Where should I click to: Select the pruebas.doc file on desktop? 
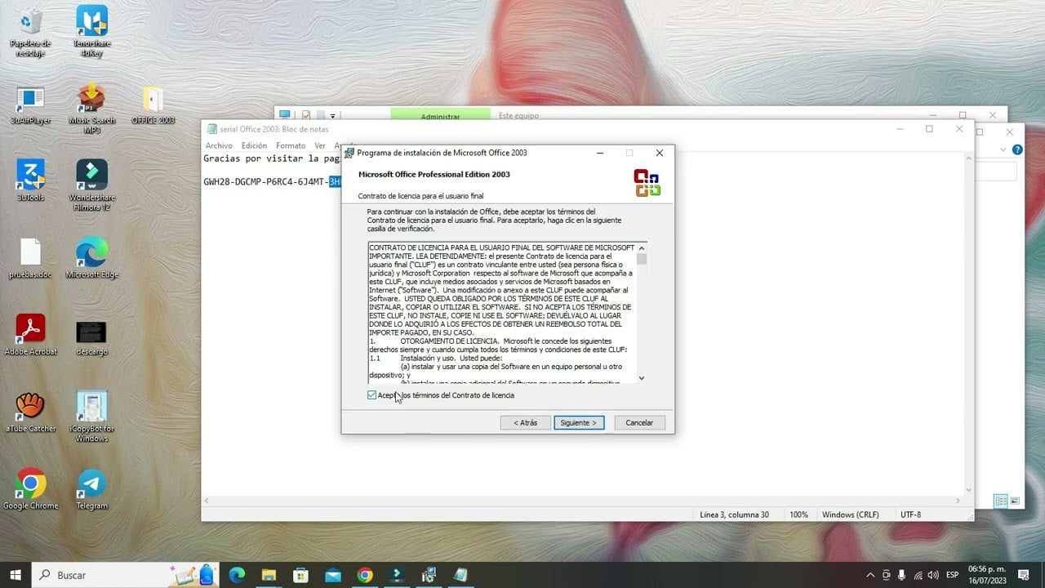click(30, 258)
